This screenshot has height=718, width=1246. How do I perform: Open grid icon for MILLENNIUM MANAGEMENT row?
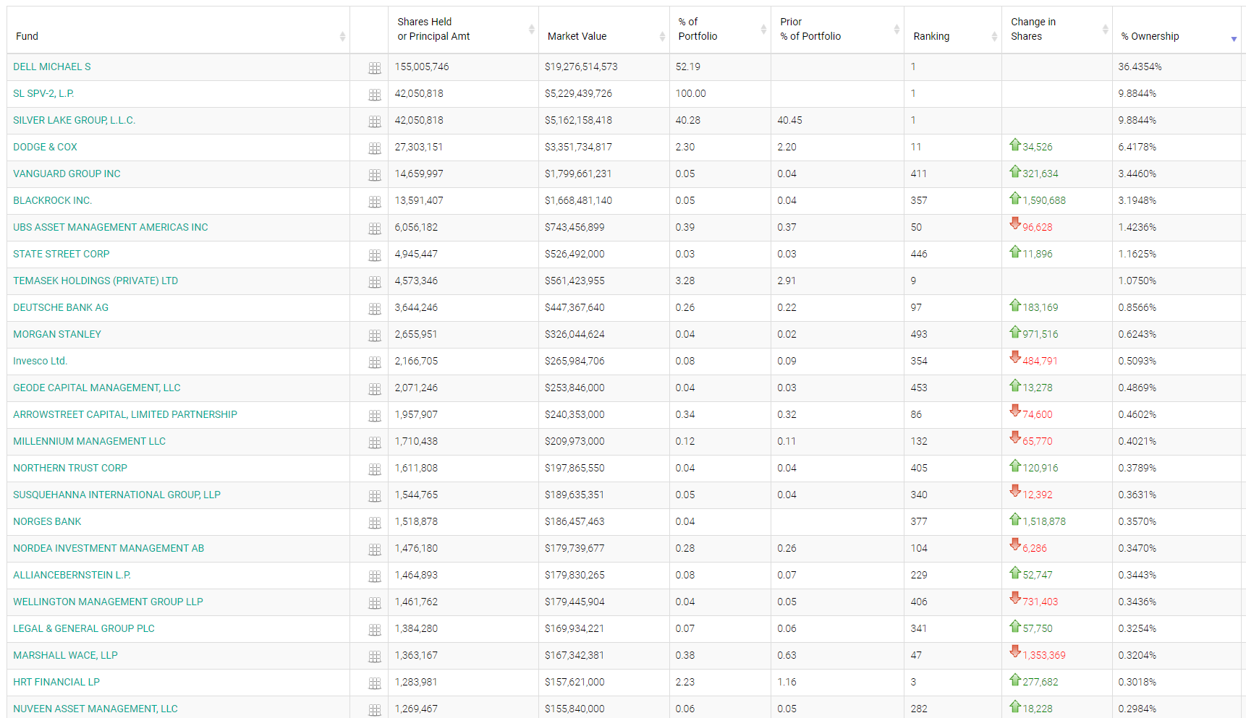pos(374,443)
